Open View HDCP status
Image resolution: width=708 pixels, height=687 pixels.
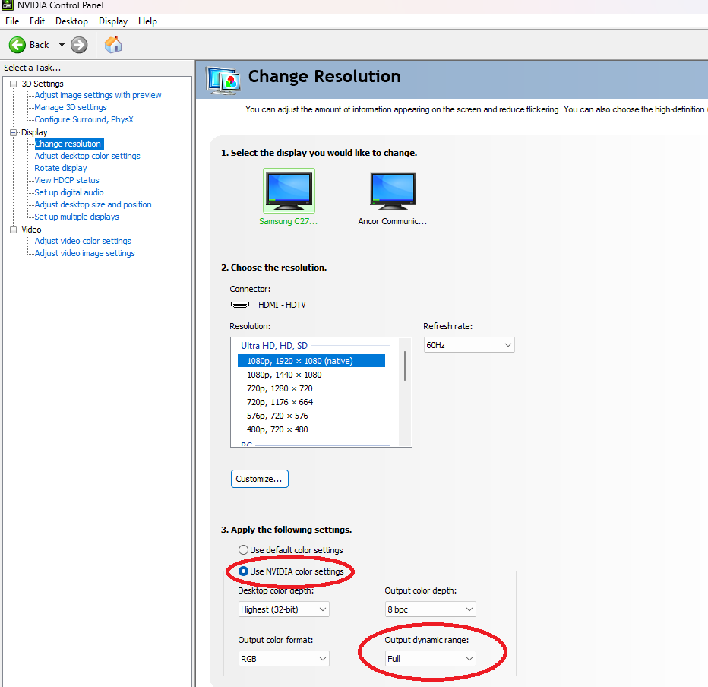coord(67,180)
